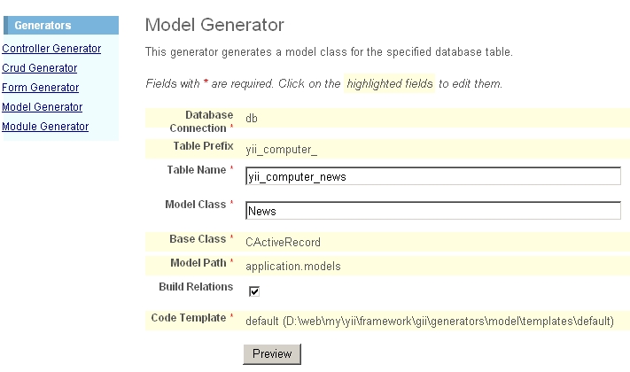Open the Form Generator link
Viewport: 630px width, 372px height.
coord(41,88)
